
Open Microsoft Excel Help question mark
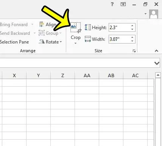pyautogui.click(x=112, y=4)
